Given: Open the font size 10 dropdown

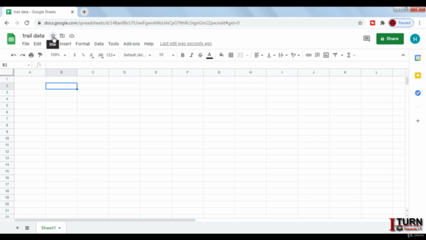Looking at the screenshot, I should click(x=166, y=55).
